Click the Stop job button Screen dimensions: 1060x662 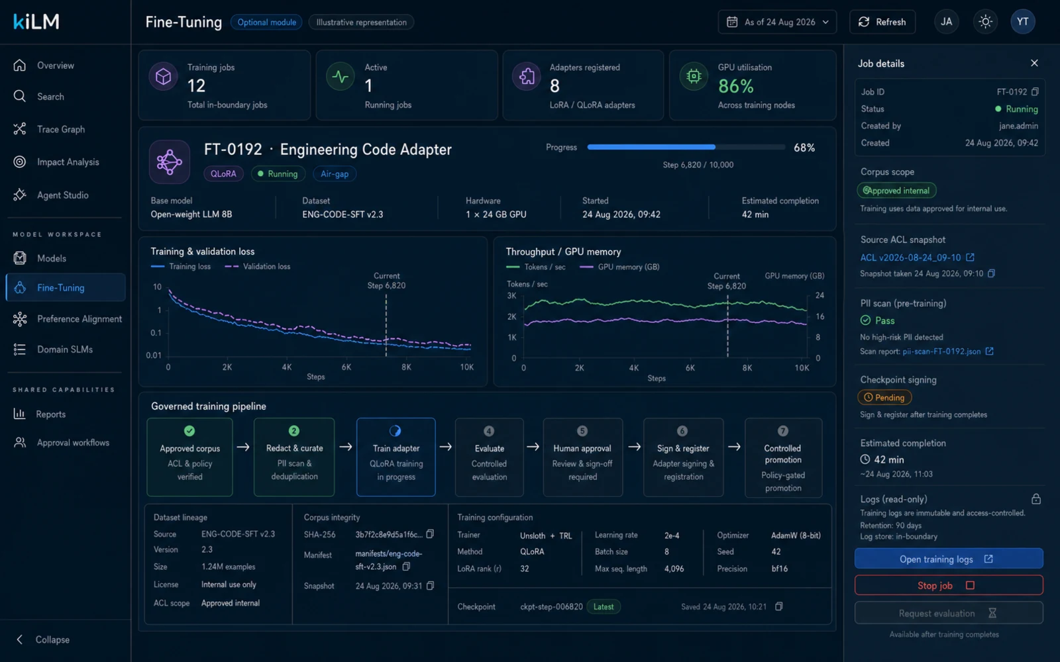click(x=949, y=585)
